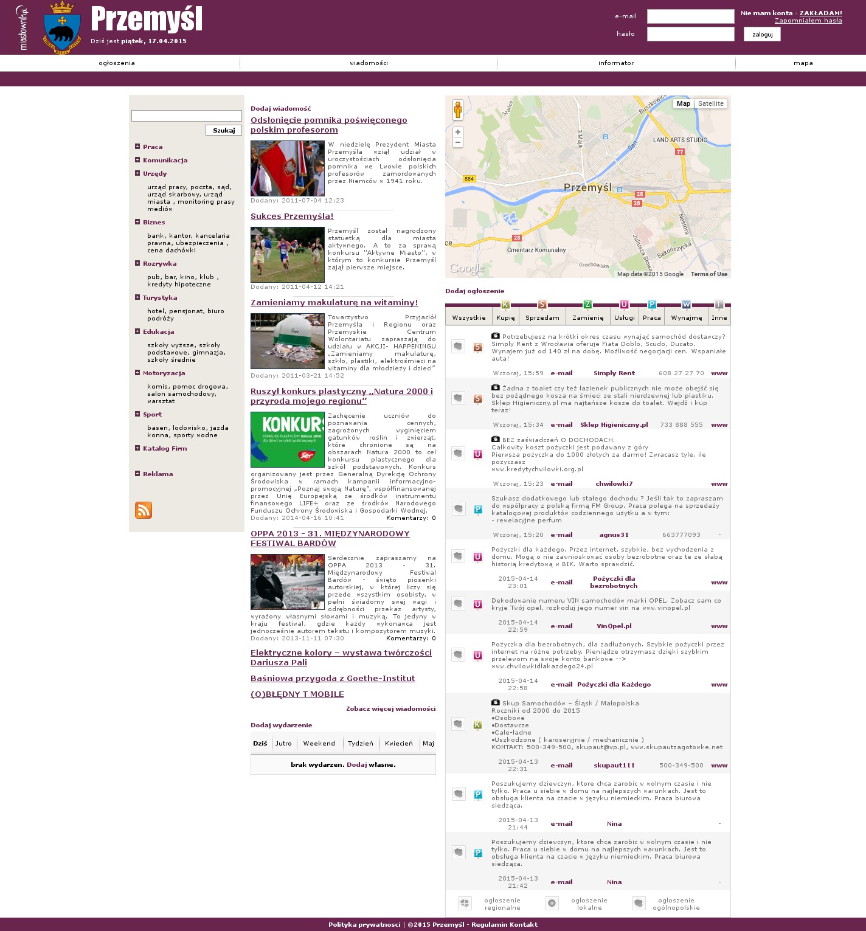Click the P category icon in the agnus31 ad

[478, 510]
